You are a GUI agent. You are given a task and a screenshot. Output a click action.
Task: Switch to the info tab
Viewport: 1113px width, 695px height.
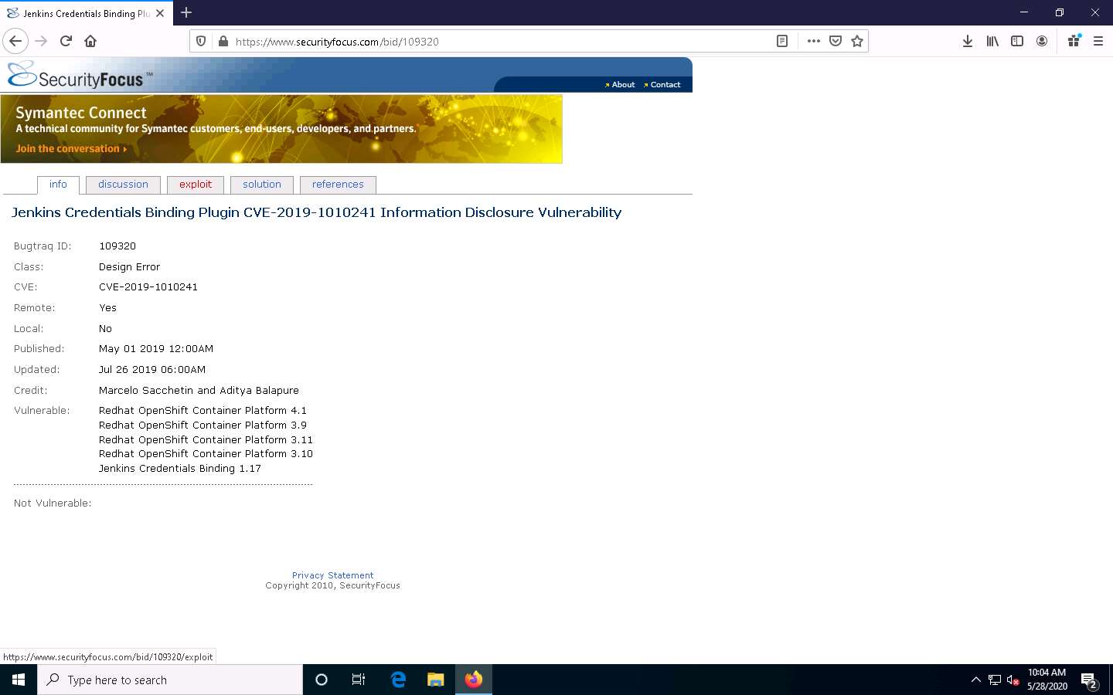58,185
